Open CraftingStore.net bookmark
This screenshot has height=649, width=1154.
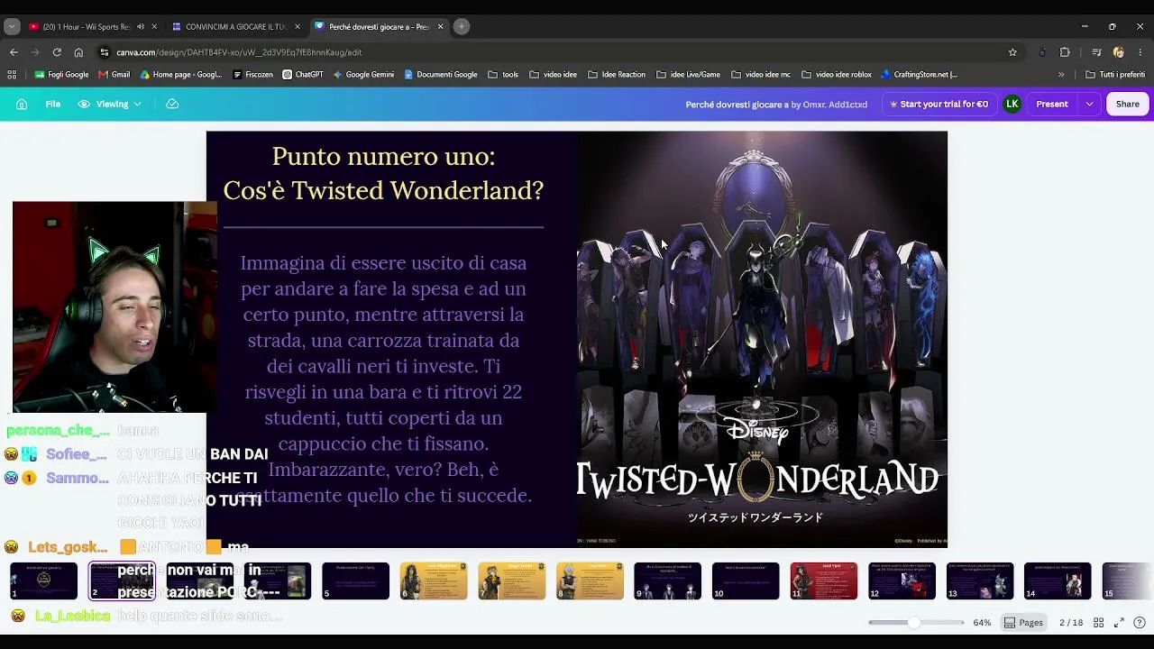click(920, 75)
